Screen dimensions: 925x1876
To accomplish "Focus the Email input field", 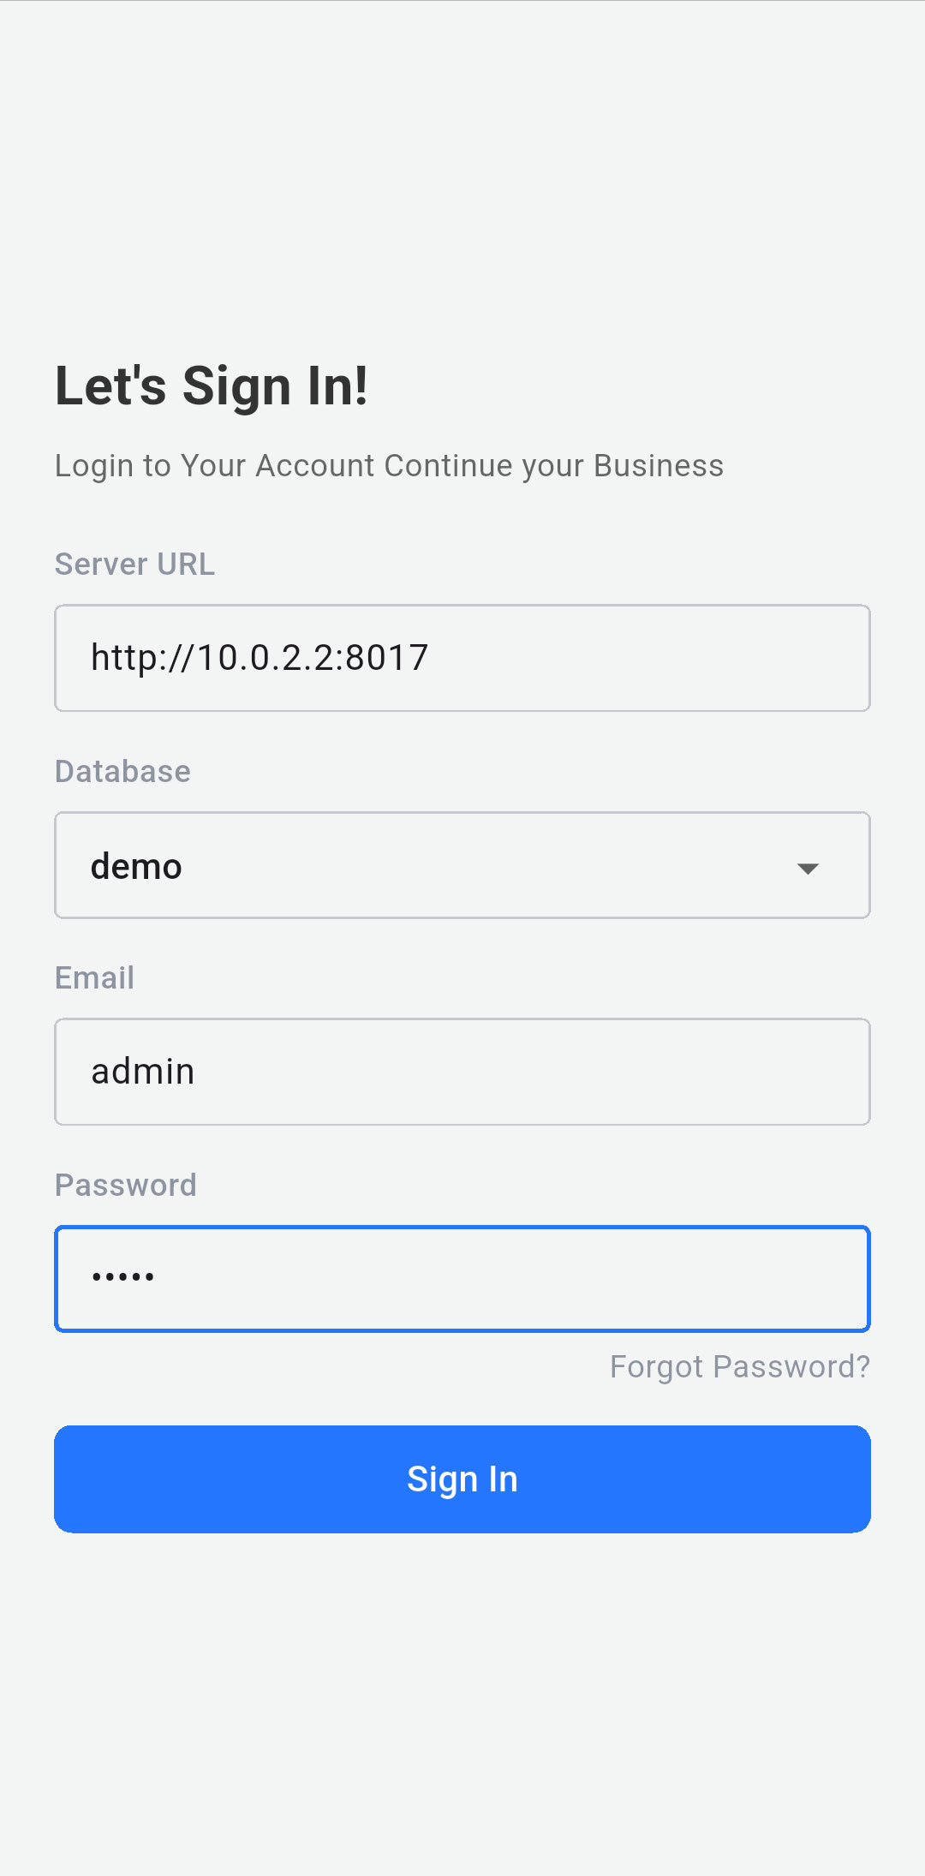I will 462,1072.
